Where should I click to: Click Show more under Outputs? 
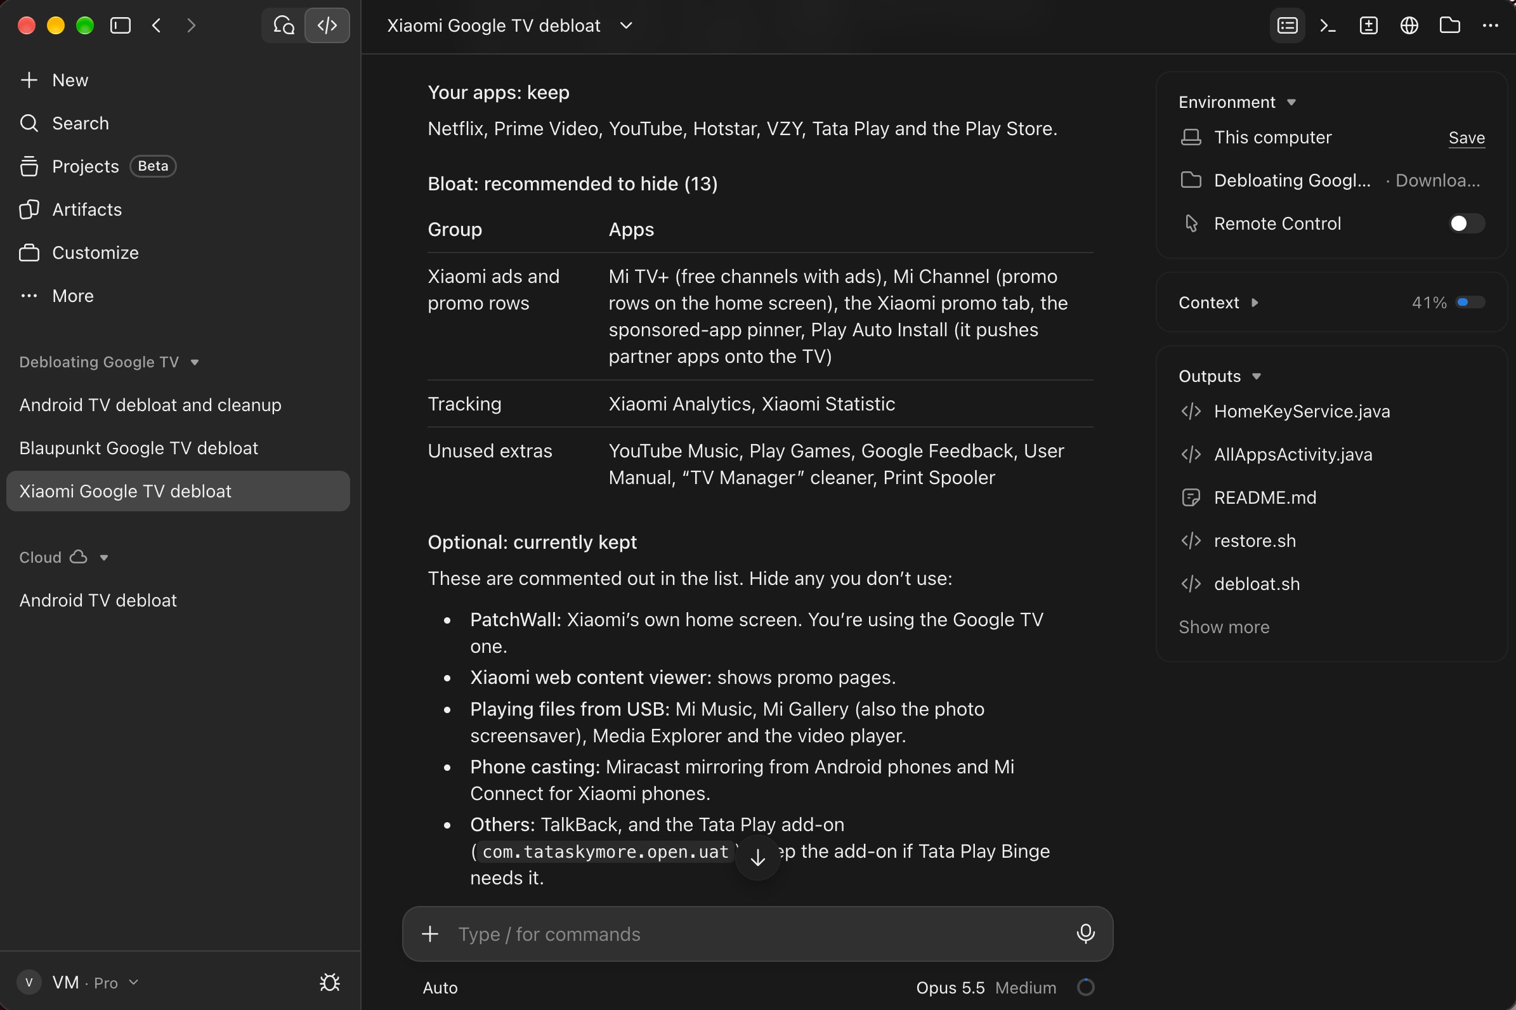point(1224,627)
